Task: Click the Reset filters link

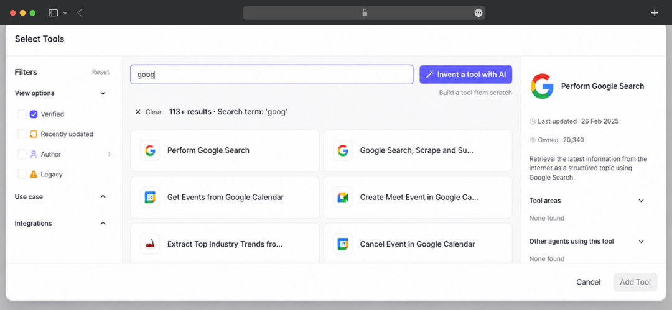Action: [101, 72]
